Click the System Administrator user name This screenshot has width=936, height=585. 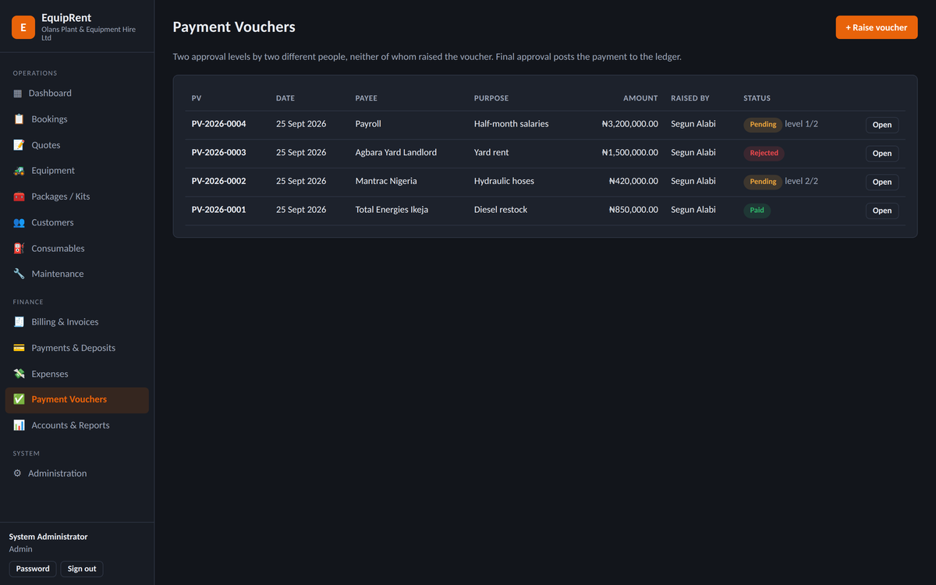click(x=48, y=537)
